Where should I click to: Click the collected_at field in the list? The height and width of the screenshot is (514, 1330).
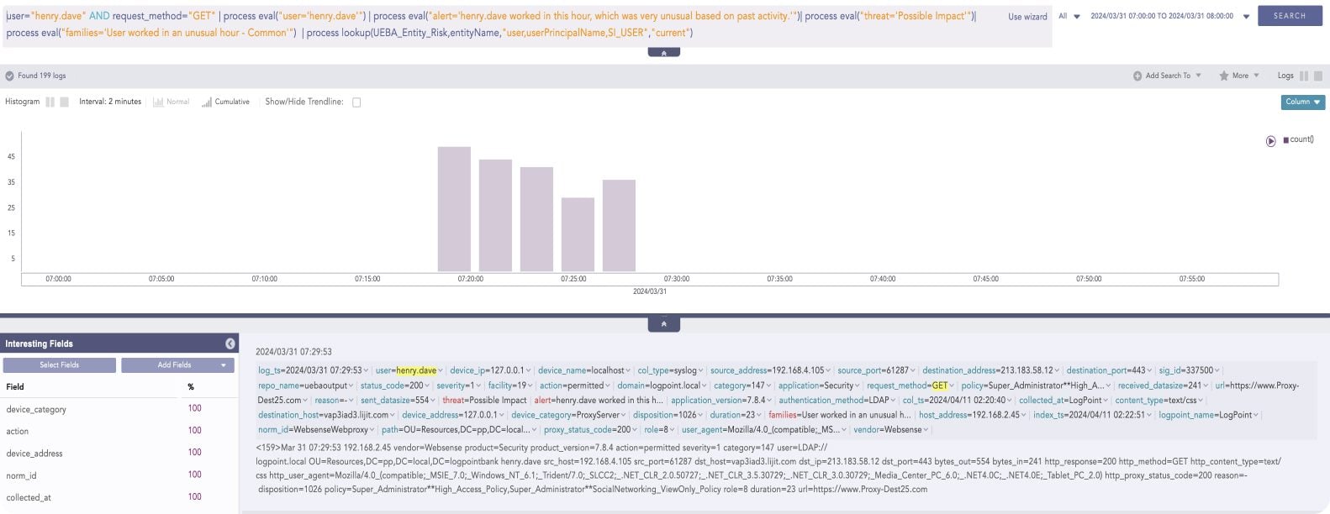coord(29,497)
